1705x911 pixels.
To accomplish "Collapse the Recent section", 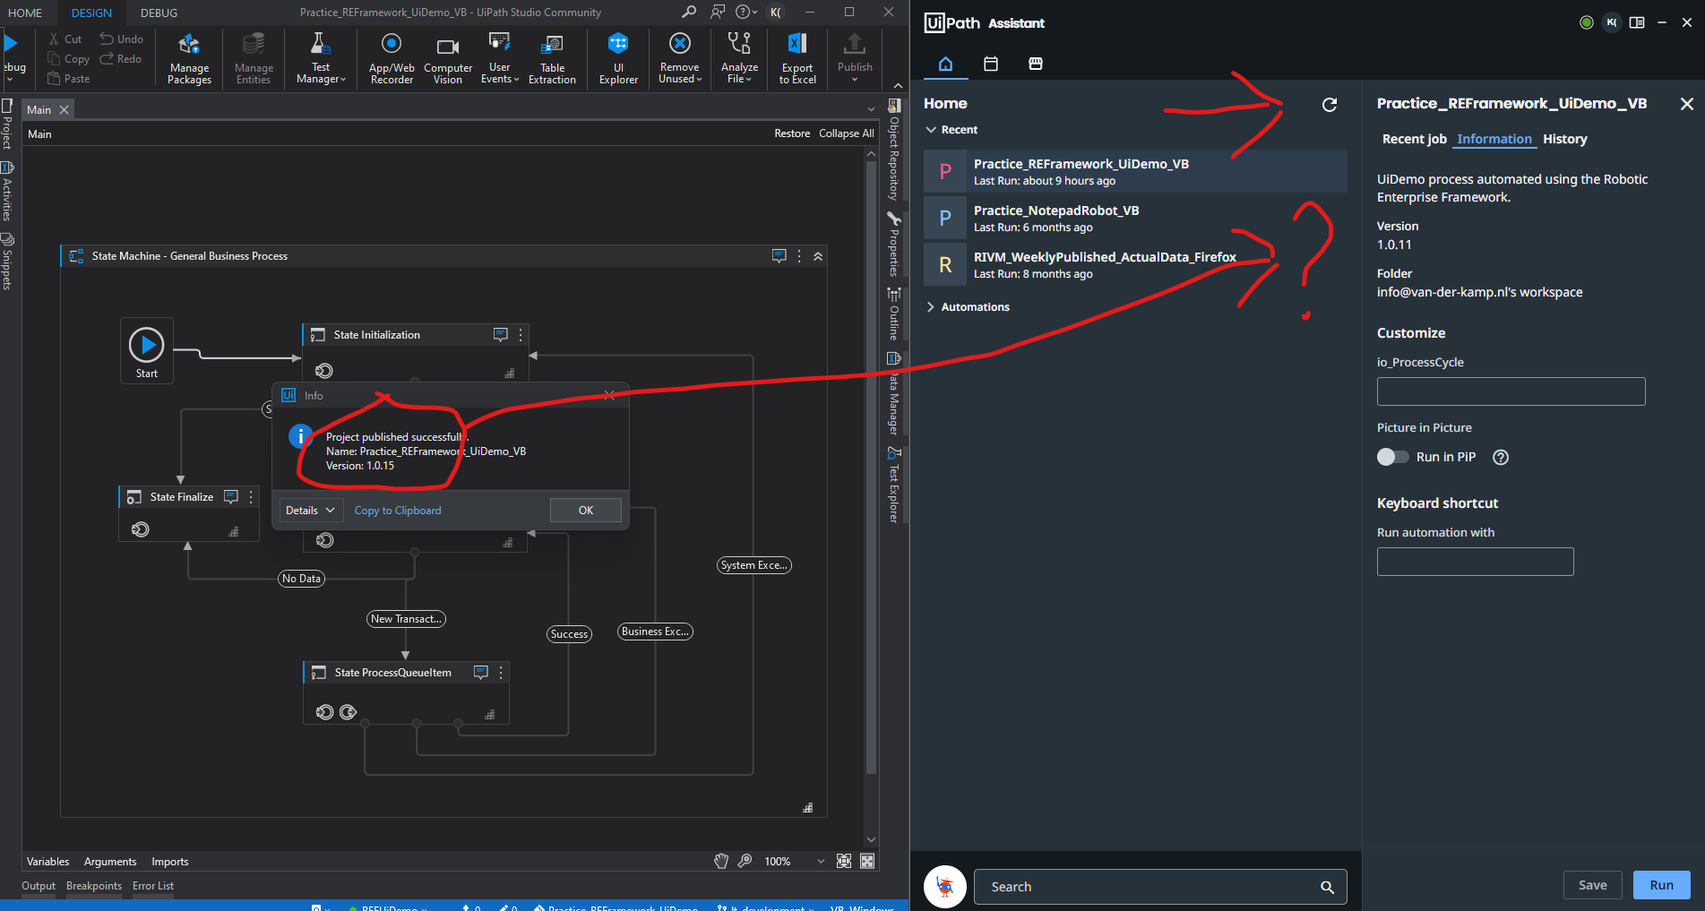I will pos(931,130).
